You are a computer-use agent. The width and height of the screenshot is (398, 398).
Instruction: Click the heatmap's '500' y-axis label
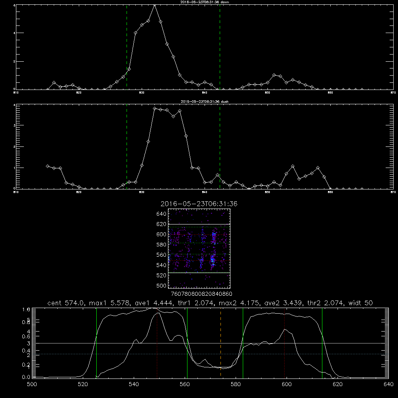click(x=162, y=286)
